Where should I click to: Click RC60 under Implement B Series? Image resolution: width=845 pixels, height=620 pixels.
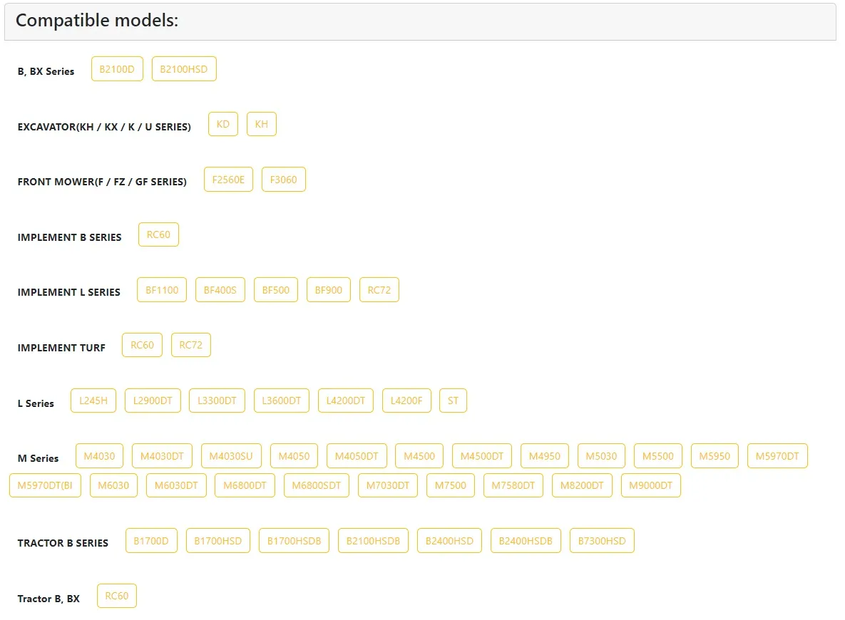(x=158, y=234)
